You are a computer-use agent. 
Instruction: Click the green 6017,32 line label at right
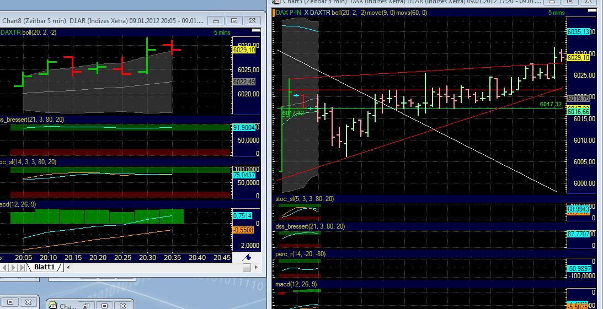pyautogui.click(x=551, y=104)
